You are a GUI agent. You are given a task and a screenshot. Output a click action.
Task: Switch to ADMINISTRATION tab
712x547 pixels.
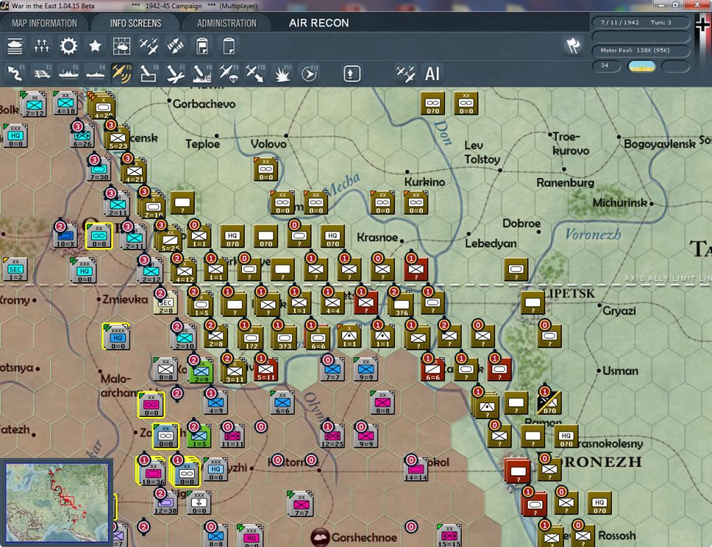(227, 23)
